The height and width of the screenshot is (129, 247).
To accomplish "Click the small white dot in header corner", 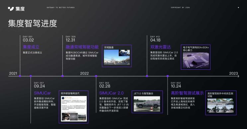I will (x=238, y=7).
